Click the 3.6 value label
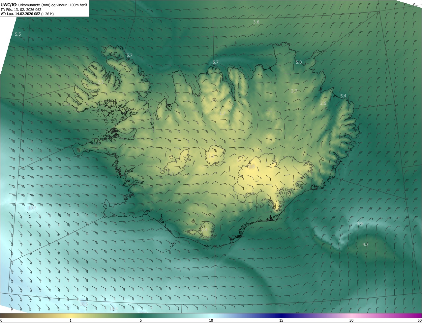422x323 pixels. (256, 22)
